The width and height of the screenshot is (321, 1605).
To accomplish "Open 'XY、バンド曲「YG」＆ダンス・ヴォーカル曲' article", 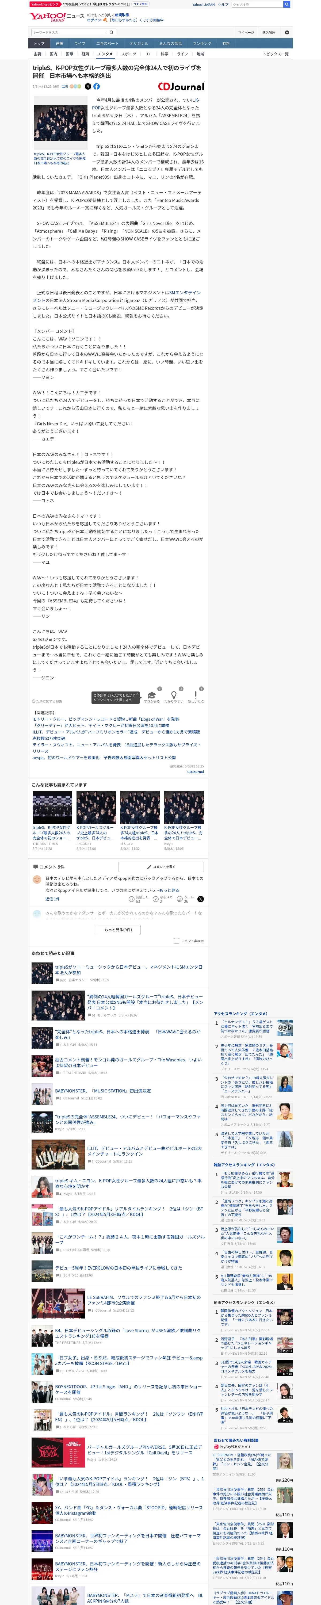I will pos(129,1510).
